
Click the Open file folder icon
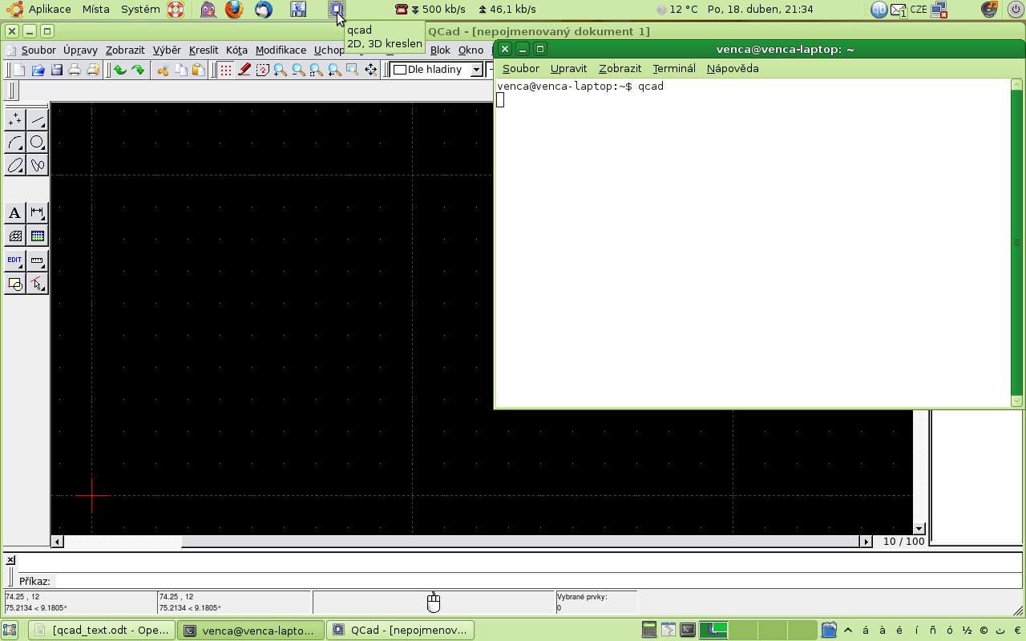point(38,70)
